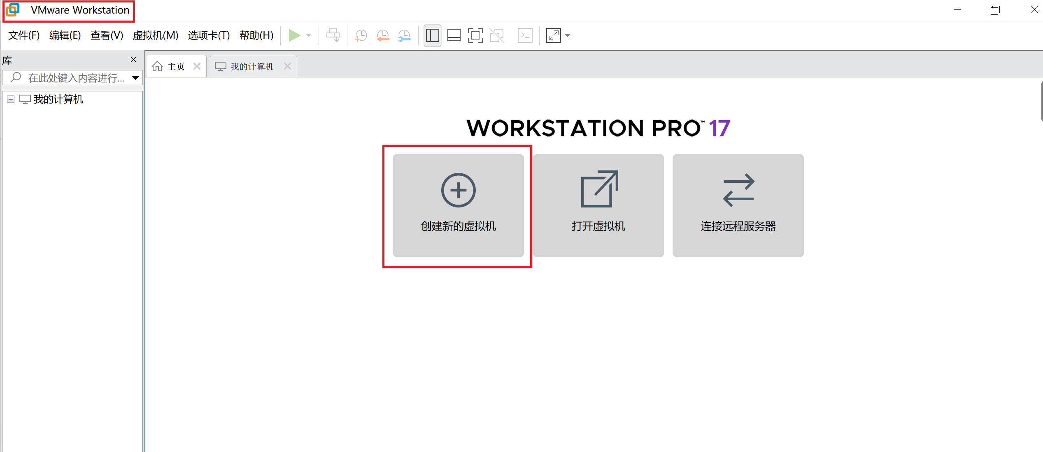Click the Take Snapshot clock icon

(361, 35)
